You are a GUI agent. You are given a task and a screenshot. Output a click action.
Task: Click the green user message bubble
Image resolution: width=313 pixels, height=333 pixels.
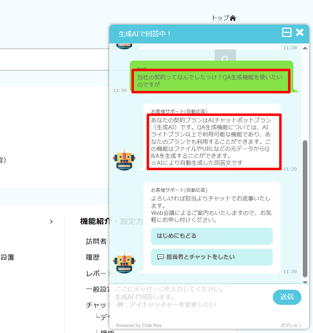click(211, 81)
